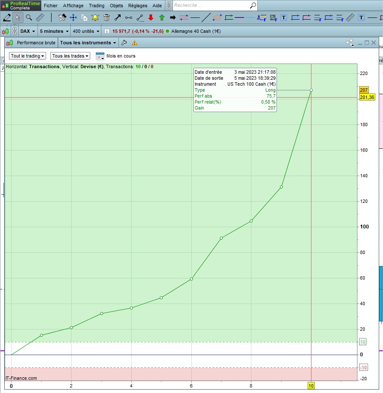Click the share icon in panel header

pyautogui.click(x=350, y=43)
